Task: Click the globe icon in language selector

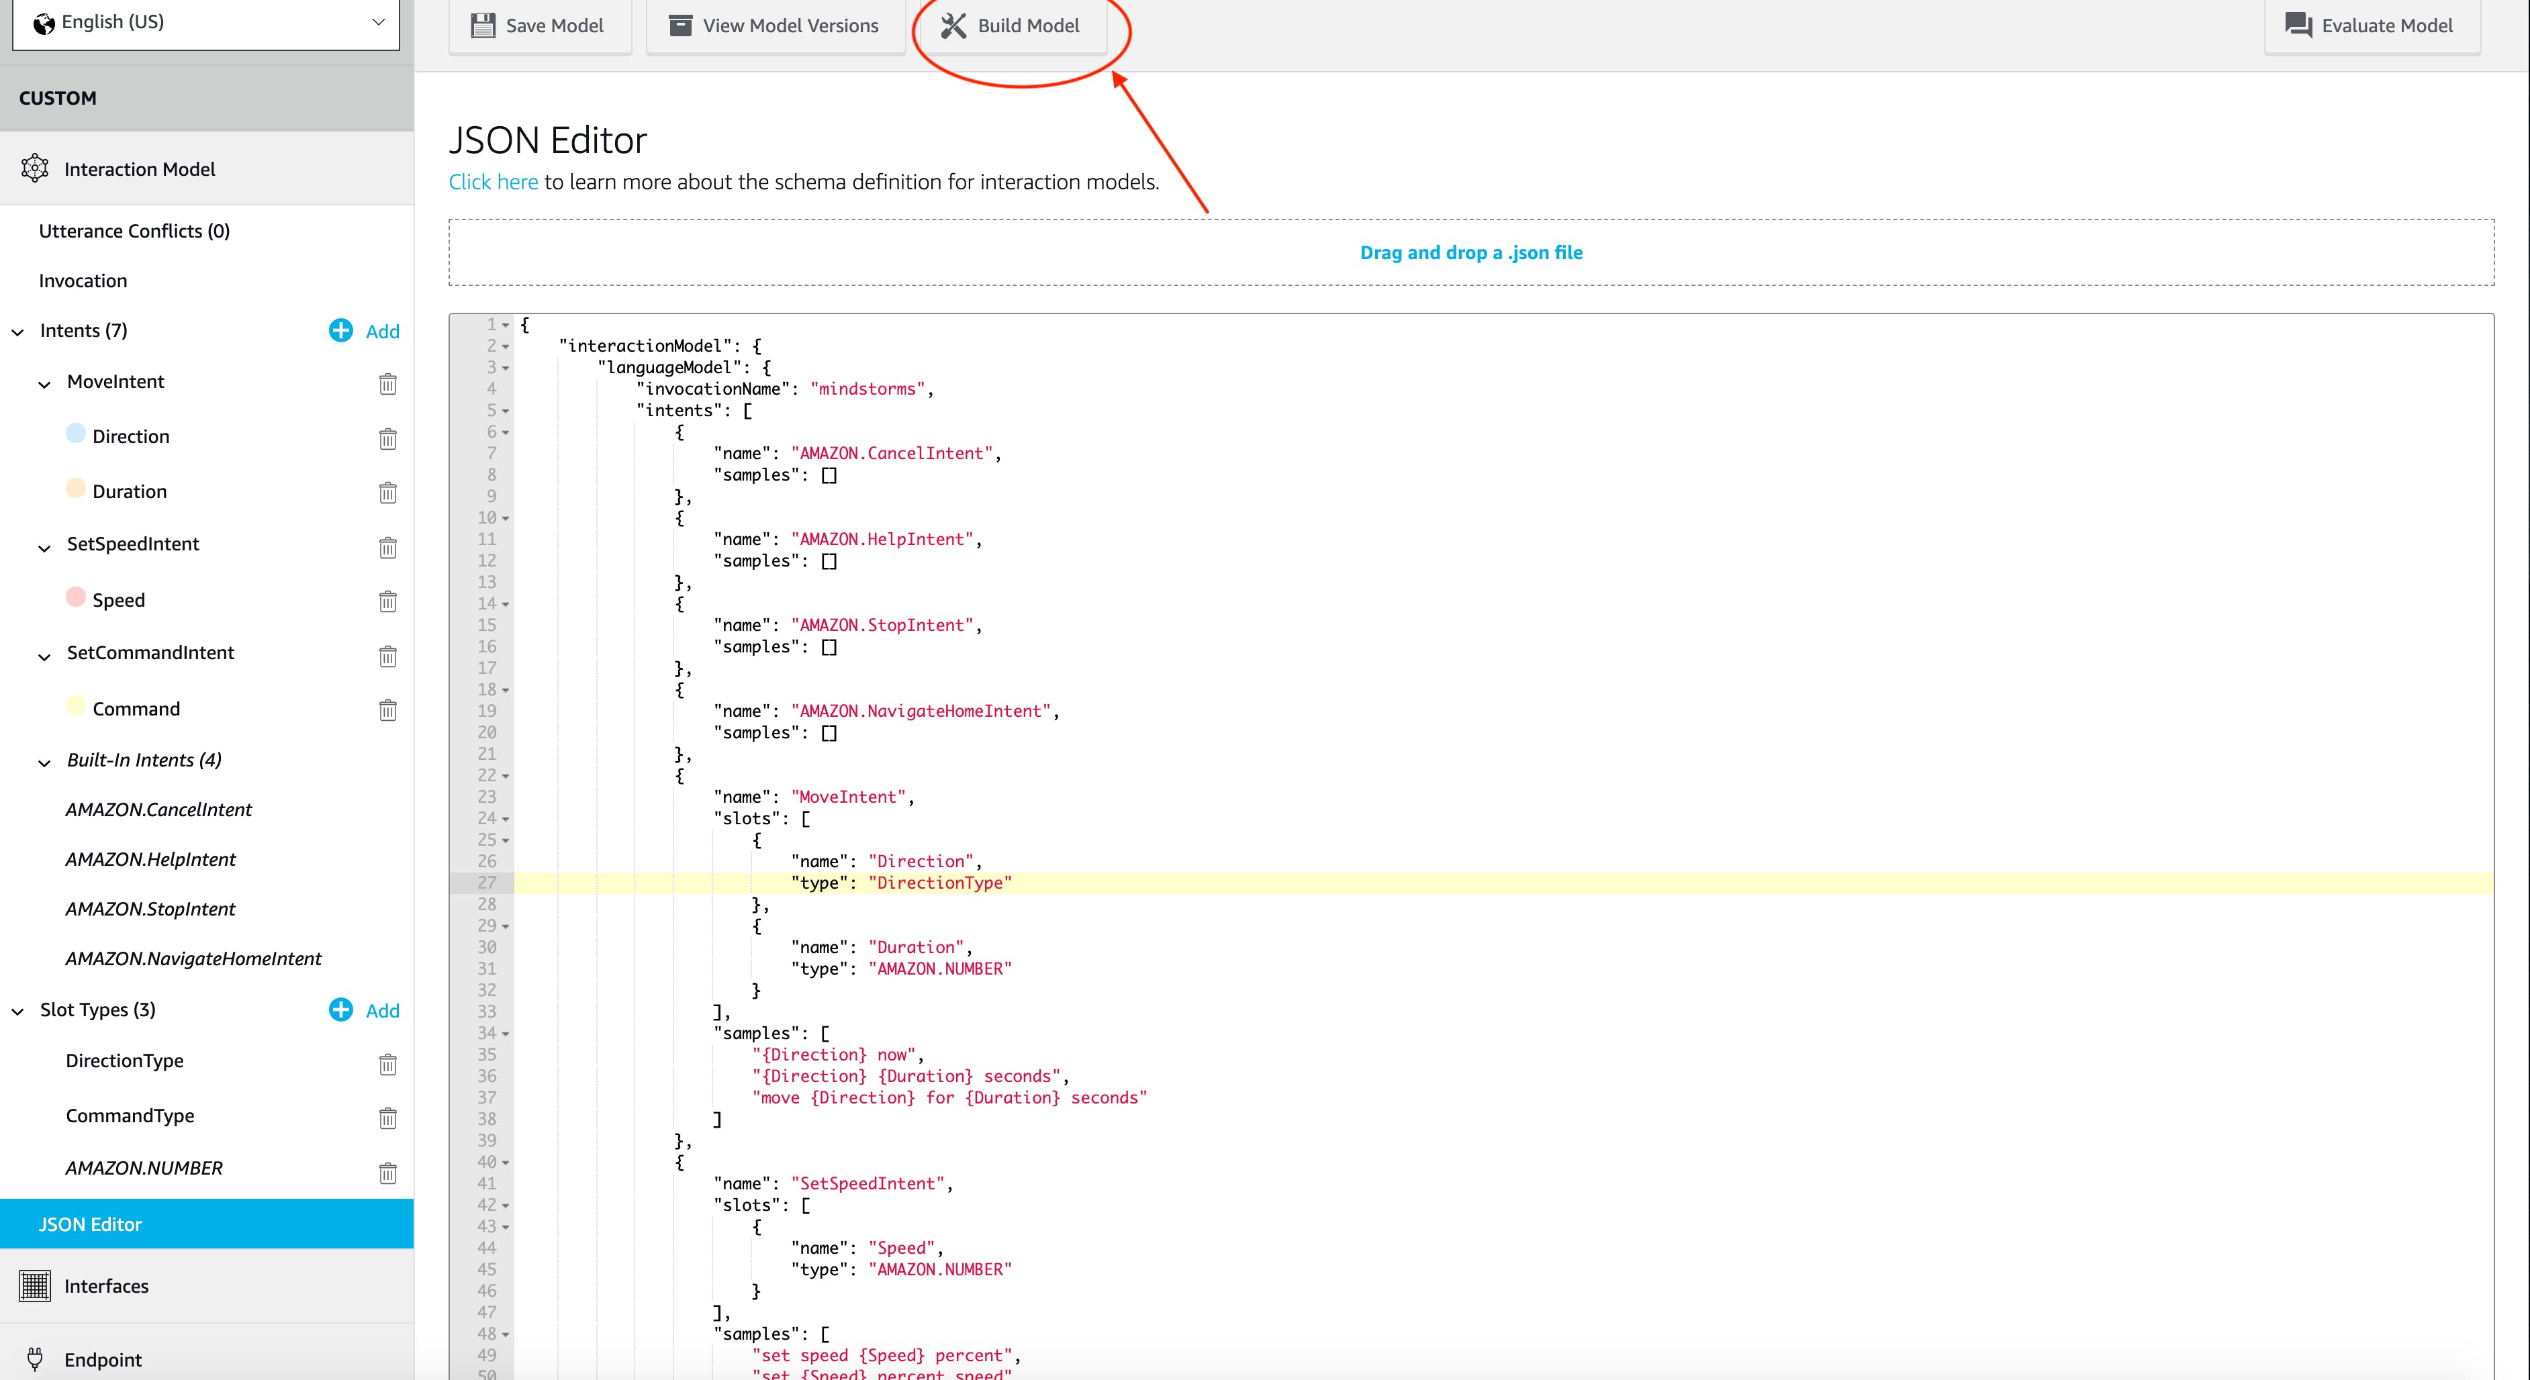Action: (x=44, y=23)
